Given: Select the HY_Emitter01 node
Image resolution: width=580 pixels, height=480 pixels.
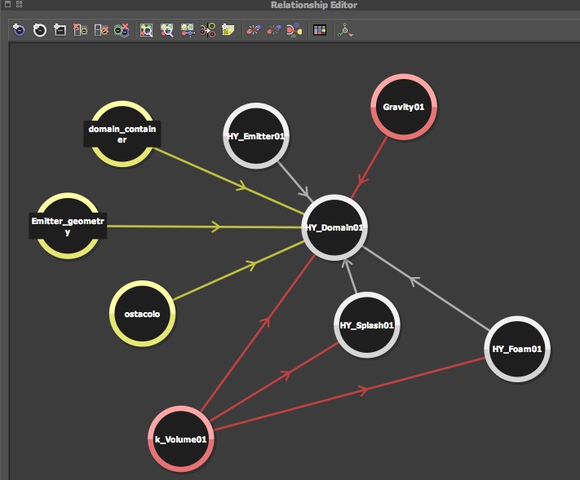Looking at the screenshot, I should pyautogui.click(x=256, y=136).
